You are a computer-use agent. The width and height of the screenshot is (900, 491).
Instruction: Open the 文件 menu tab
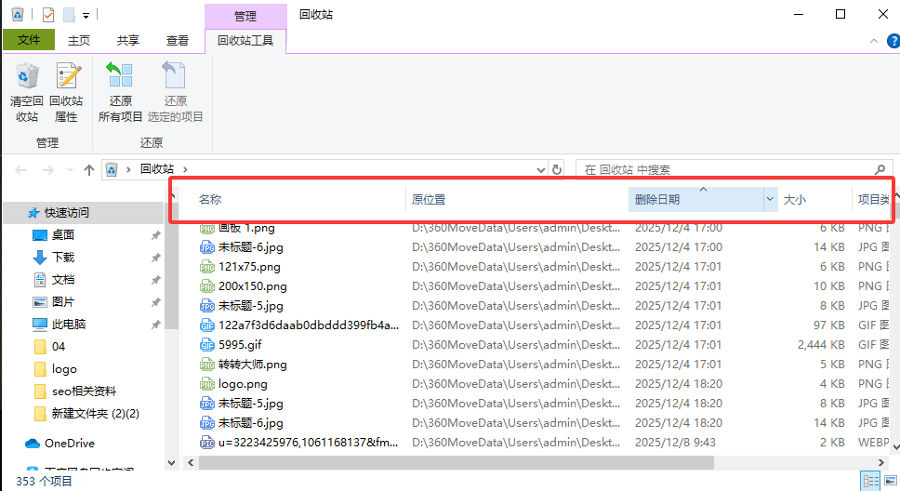coord(29,40)
